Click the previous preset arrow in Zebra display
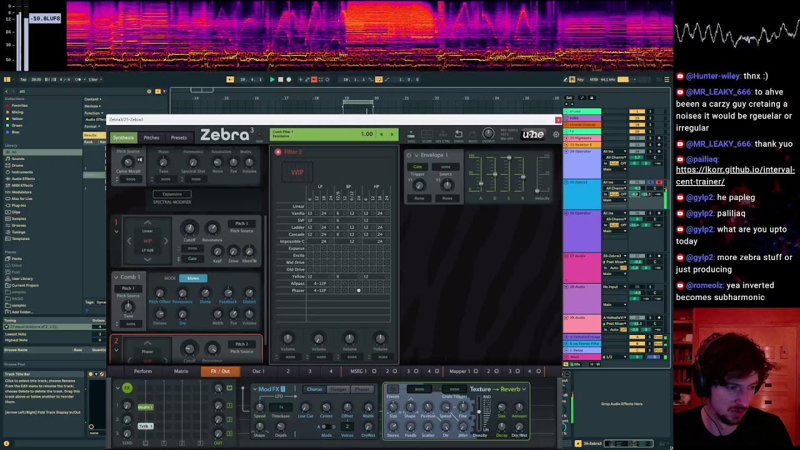 coord(381,134)
